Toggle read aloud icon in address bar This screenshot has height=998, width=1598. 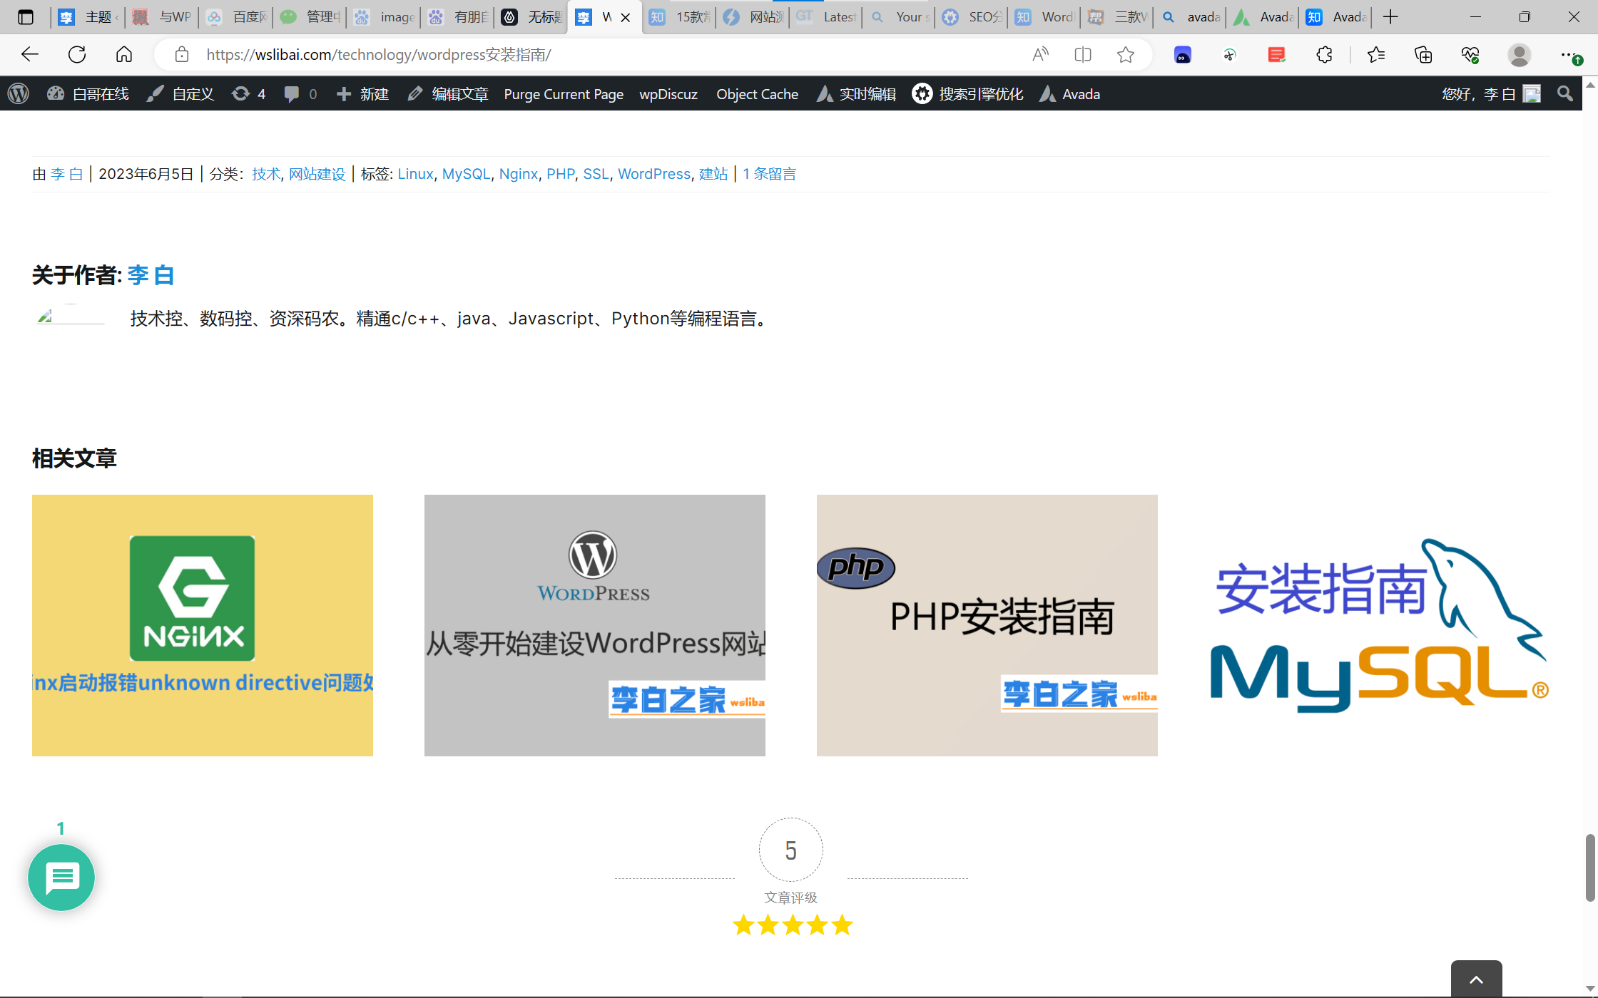click(1040, 55)
